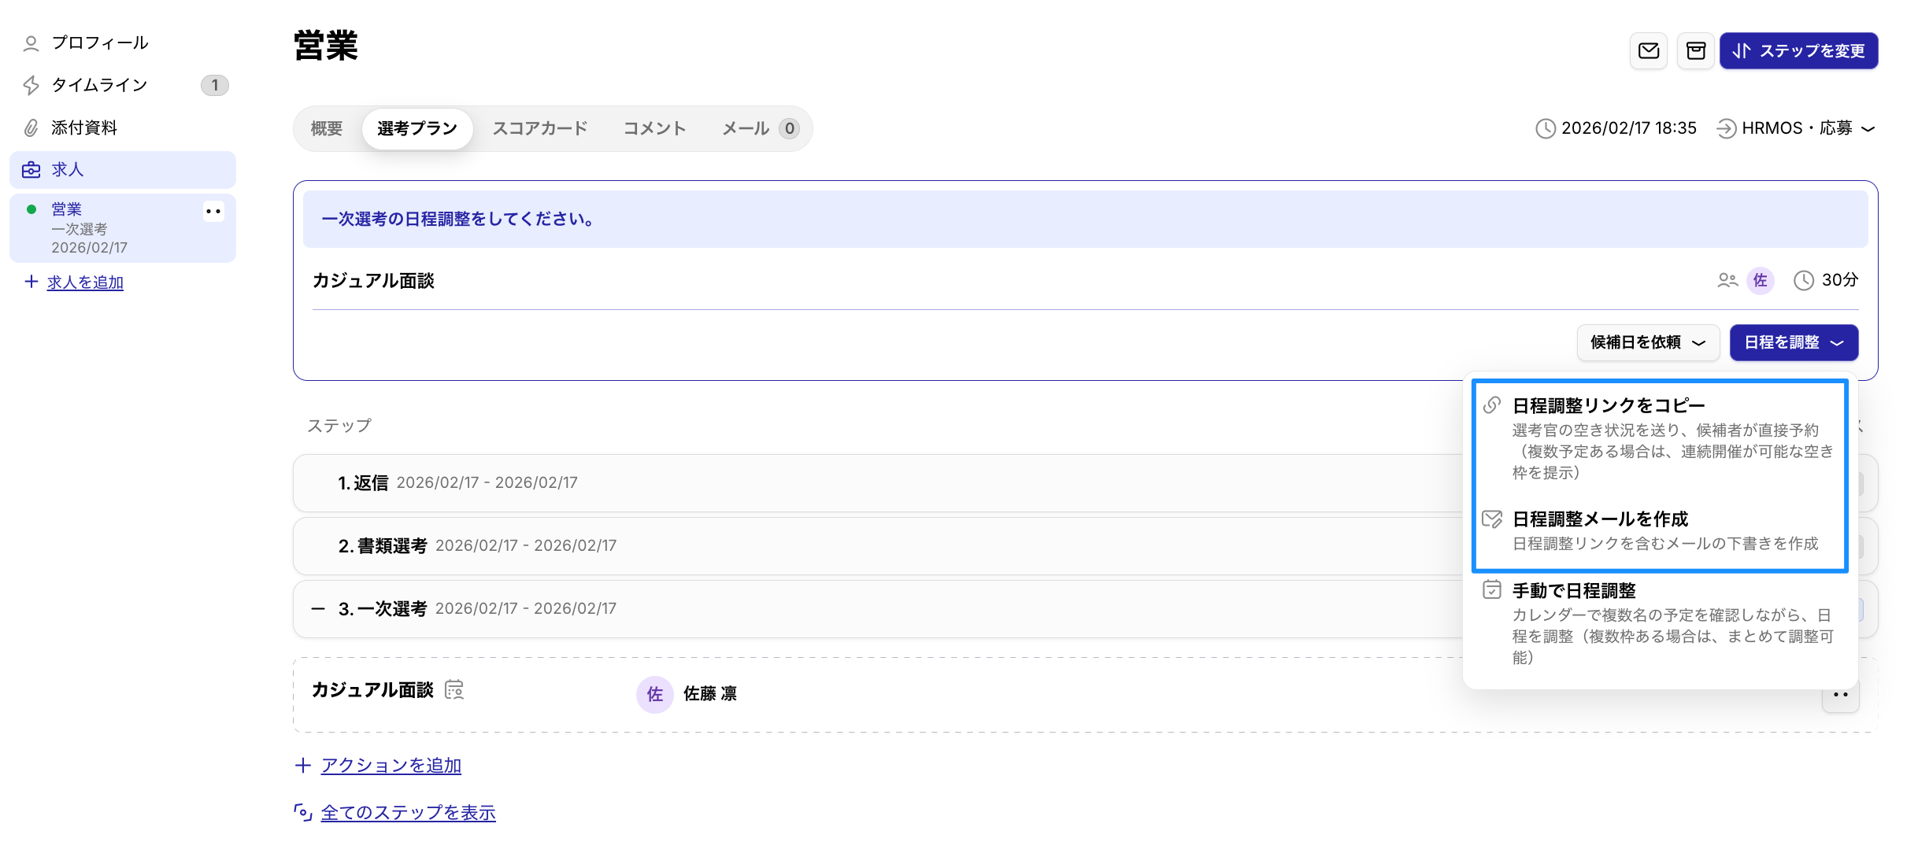Click the 佐藤 凛 avatar circle

(x=654, y=694)
